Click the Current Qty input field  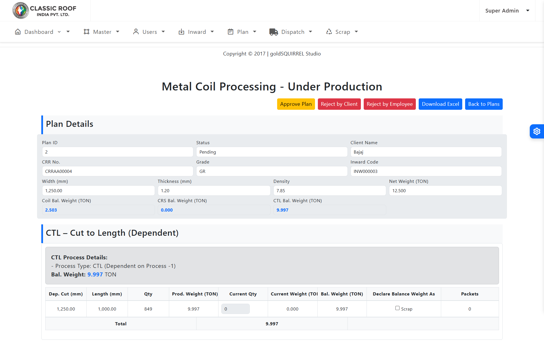(235, 309)
